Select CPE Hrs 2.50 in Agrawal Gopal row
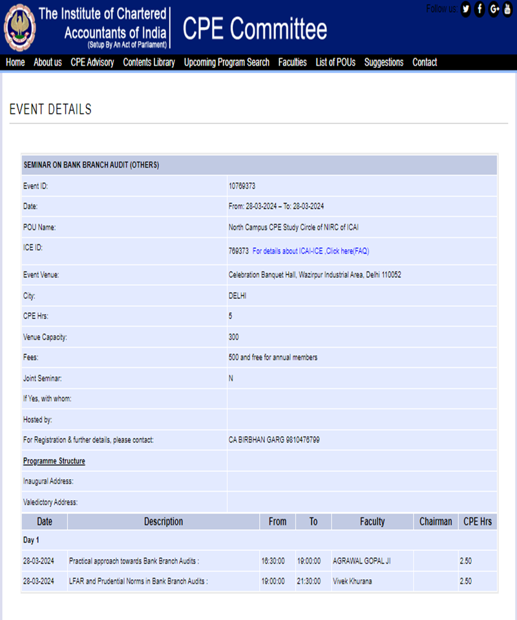 [465, 561]
